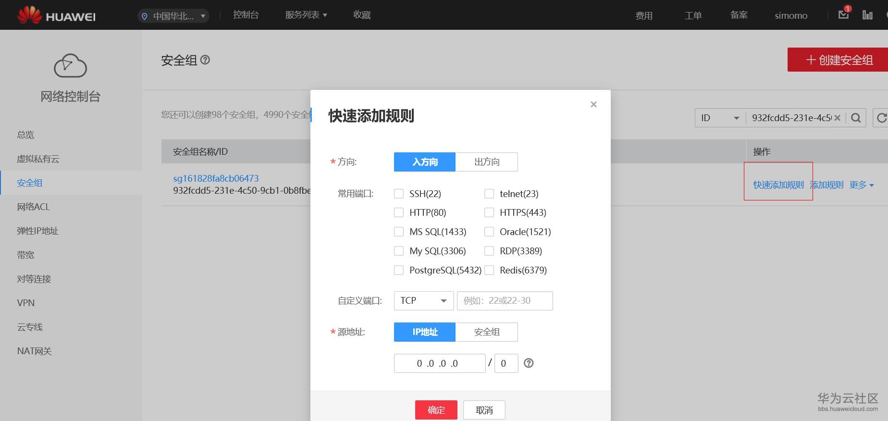Confirm the rule with 确定
This screenshot has width=888, height=421.
436,410
